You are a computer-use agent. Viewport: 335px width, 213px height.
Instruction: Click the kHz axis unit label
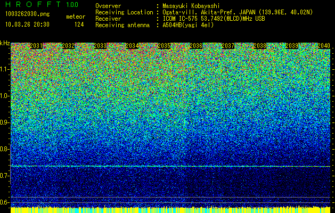(5, 43)
